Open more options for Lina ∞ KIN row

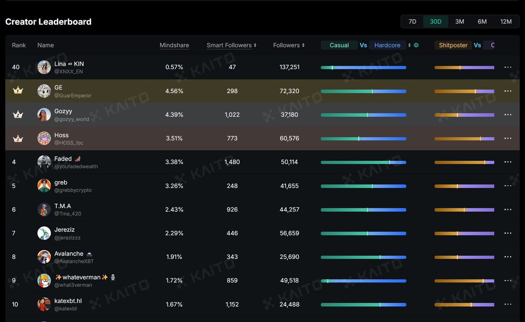click(x=508, y=67)
